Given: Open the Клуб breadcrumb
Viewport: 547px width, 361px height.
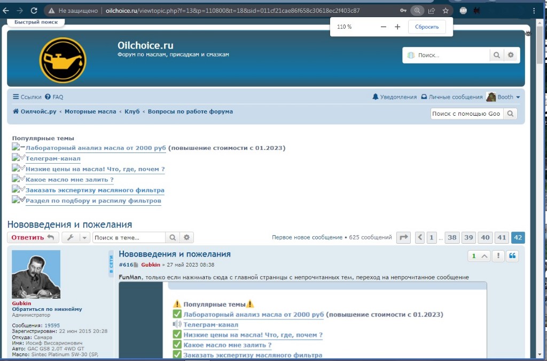Looking at the screenshot, I should [132, 111].
